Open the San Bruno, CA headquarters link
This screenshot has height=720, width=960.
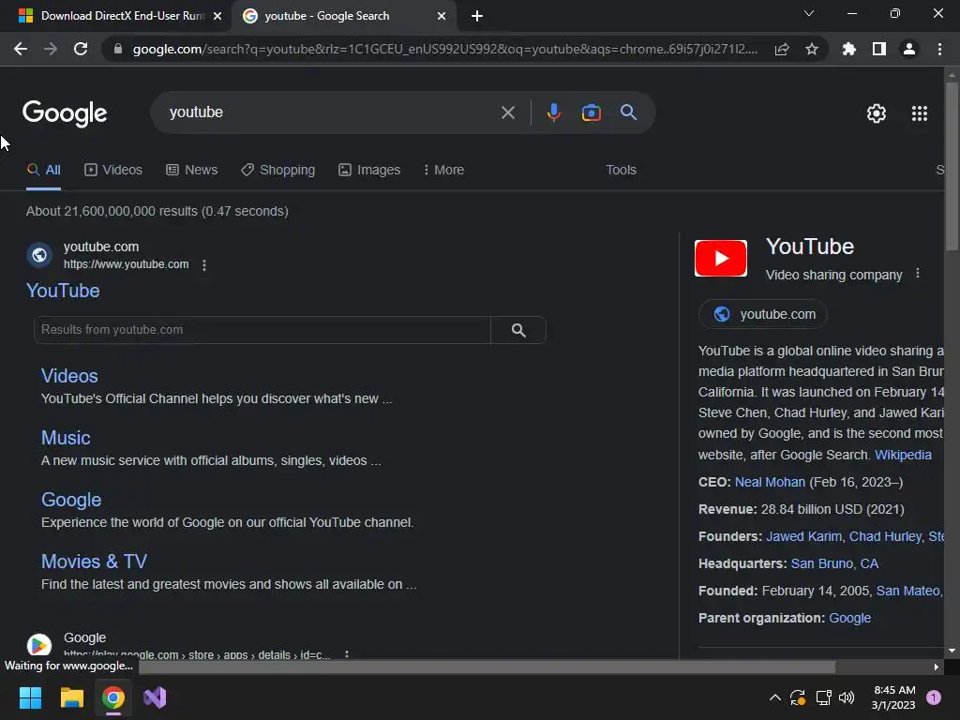(x=834, y=563)
